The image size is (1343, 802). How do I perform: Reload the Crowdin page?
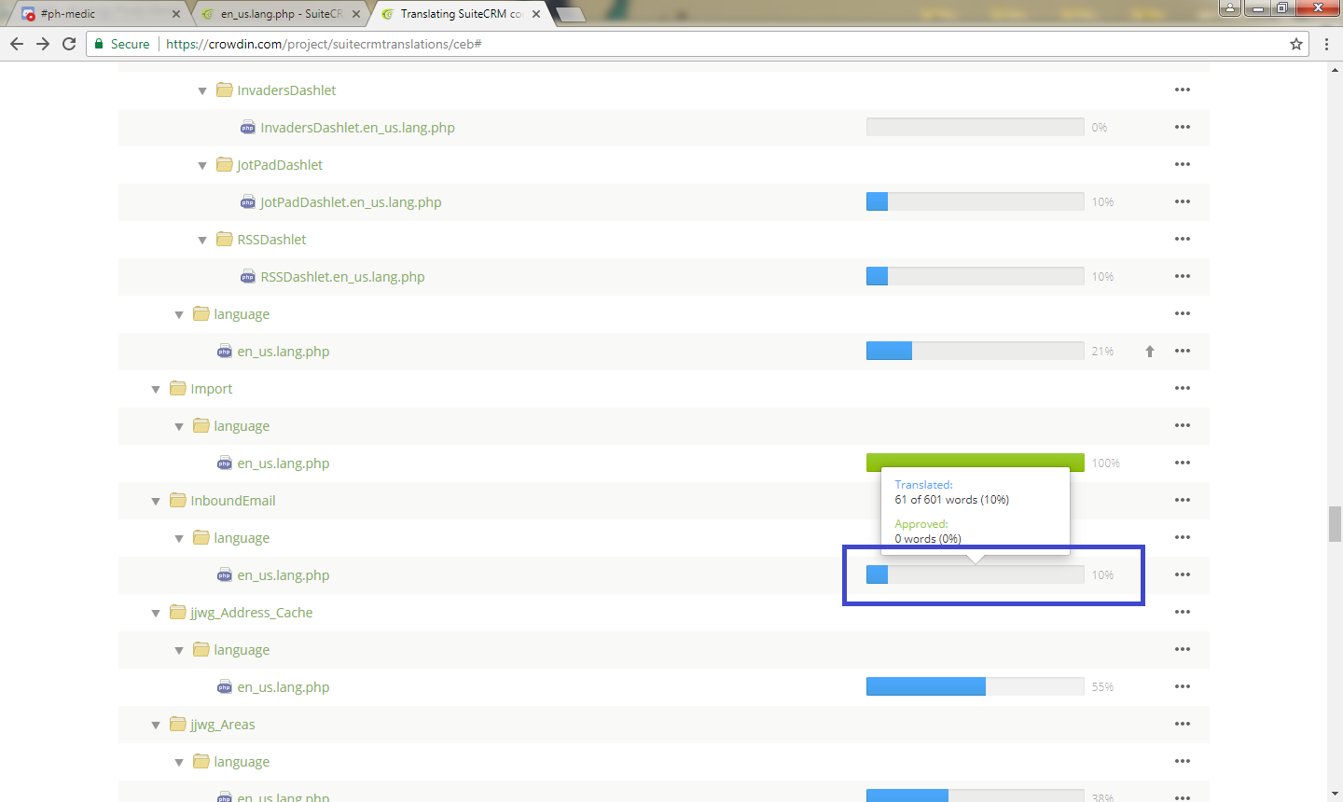(x=69, y=44)
